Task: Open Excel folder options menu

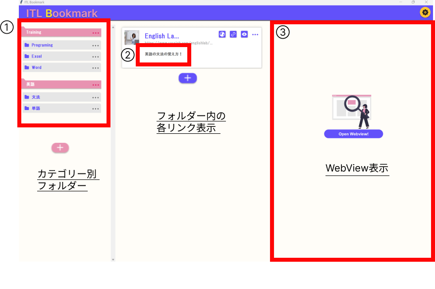Action: point(96,57)
